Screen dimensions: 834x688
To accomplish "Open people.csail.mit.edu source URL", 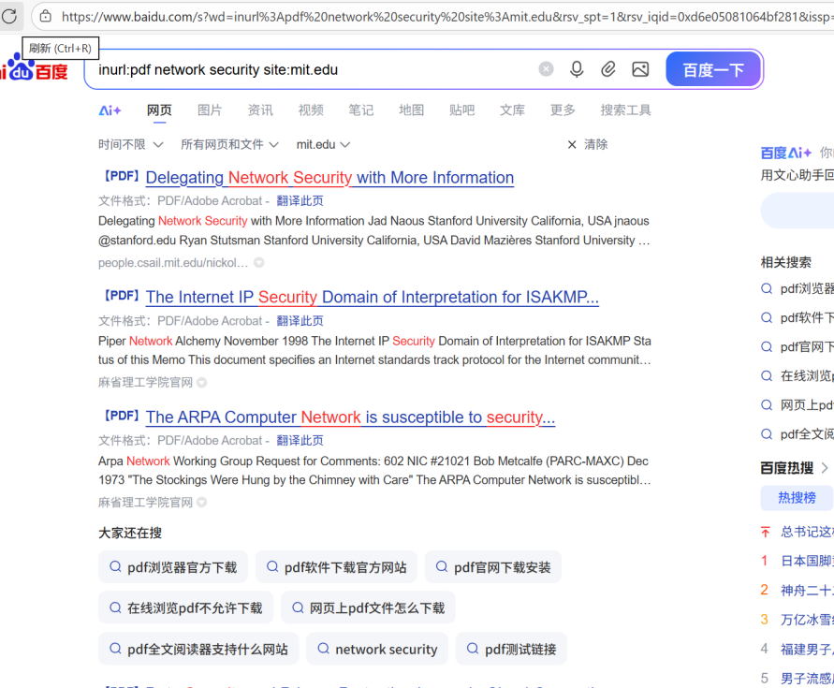I will point(173,263).
